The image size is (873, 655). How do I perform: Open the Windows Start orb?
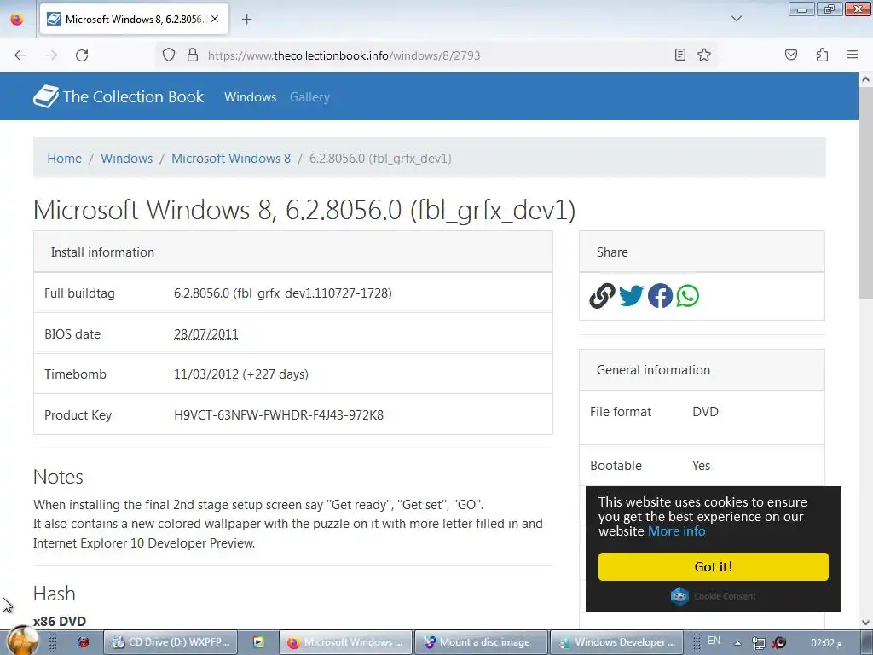22,640
